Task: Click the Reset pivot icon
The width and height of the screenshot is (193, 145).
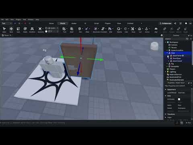Action: [x=72, y=29]
